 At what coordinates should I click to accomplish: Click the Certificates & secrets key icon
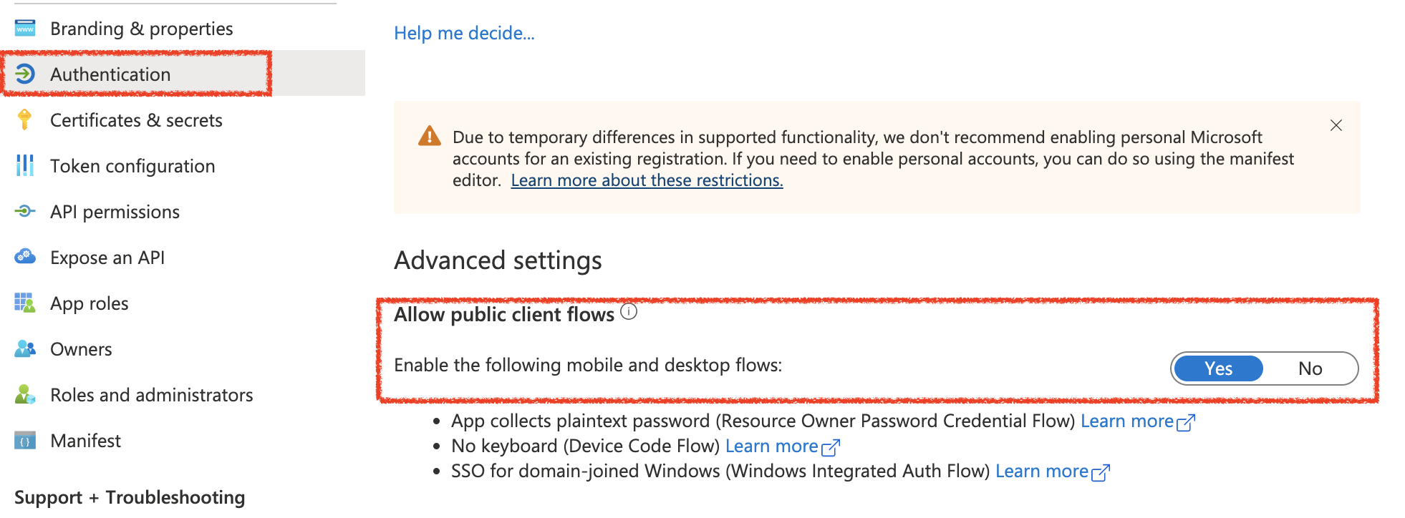[25, 119]
